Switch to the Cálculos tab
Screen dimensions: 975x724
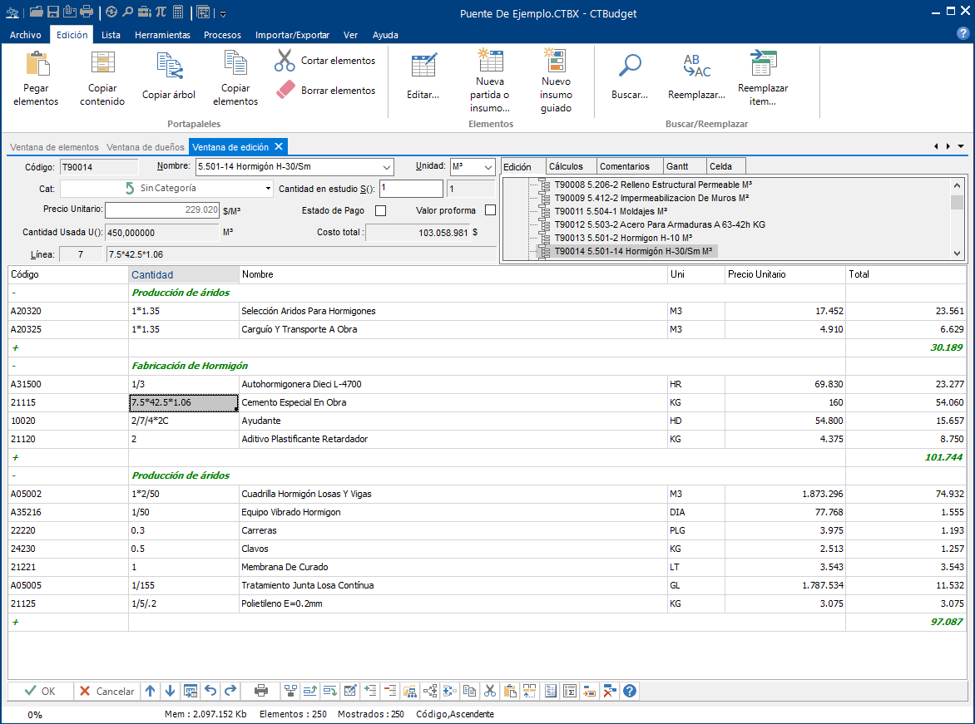point(566,166)
